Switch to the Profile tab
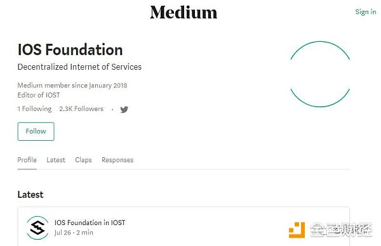 tap(27, 160)
